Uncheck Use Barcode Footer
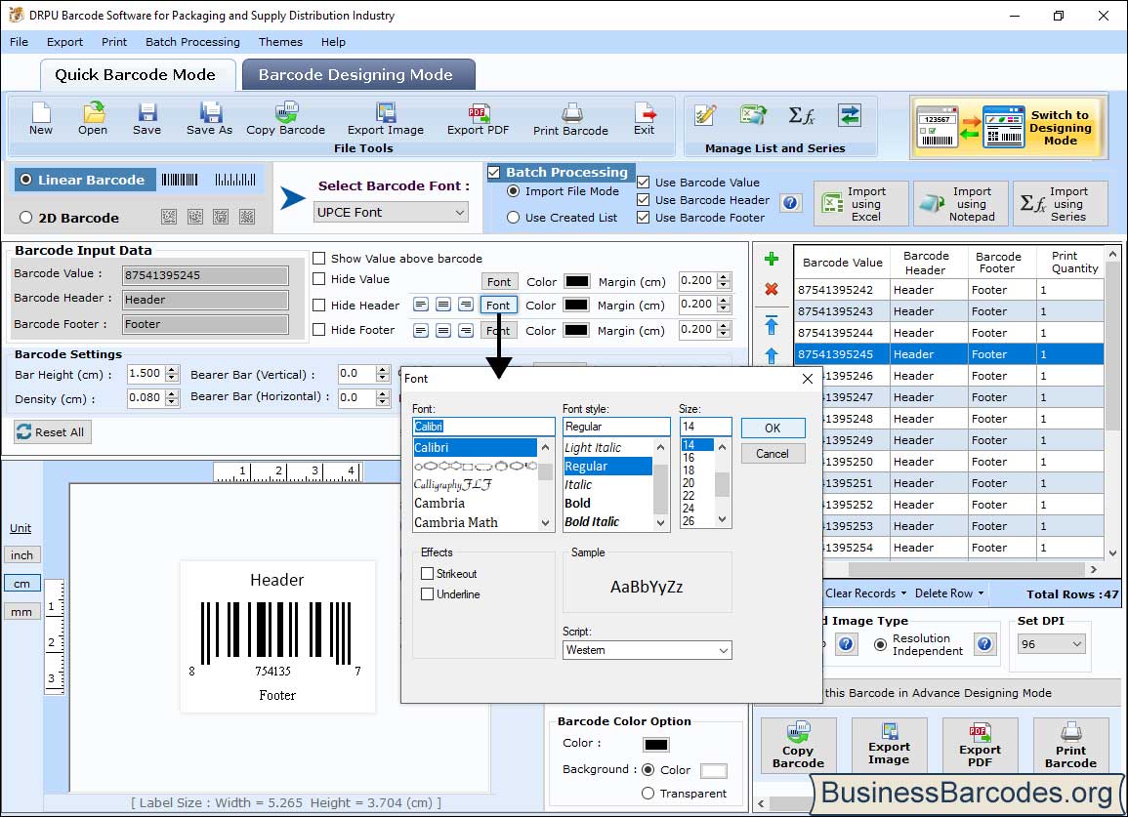The height and width of the screenshot is (817, 1128). [x=644, y=218]
